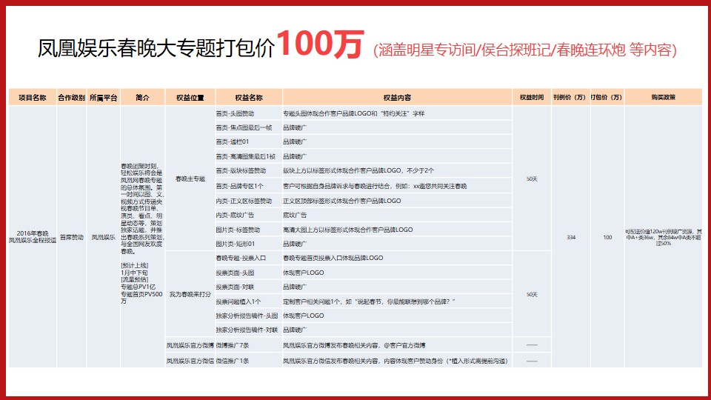Click the 刊例价（万） column header

click(570, 98)
